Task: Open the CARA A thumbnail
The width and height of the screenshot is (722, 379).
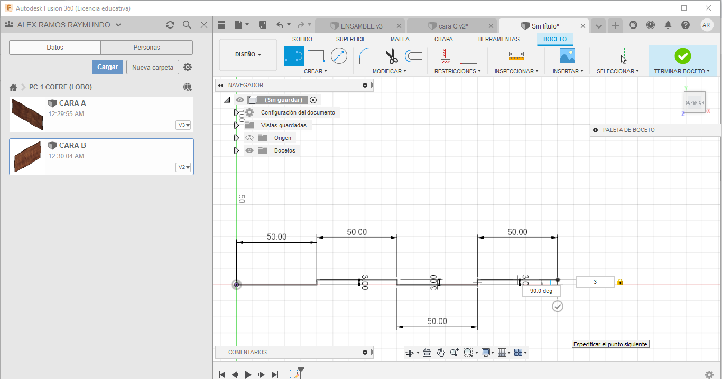Action: (27, 115)
